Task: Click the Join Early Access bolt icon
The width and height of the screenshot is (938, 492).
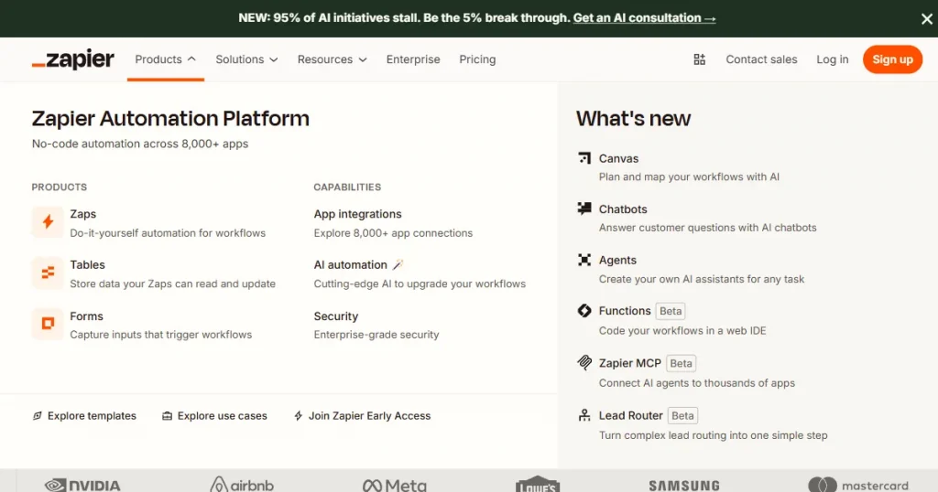Action: tap(298, 415)
